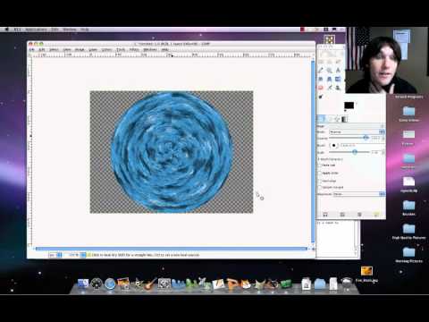This screenshot has width=429, height=322.
Task: Click the Scale value stepper arrows
Action: [383, 152]
